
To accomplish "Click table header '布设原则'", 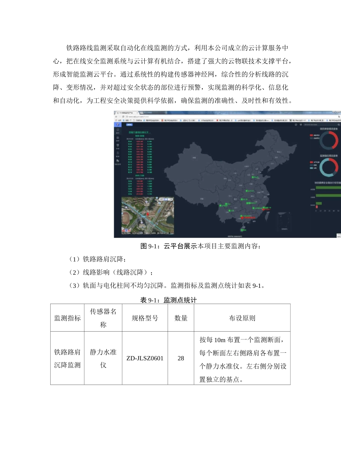I will (242, 318).
